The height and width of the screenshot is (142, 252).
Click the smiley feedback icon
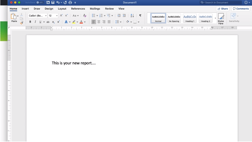(246, 2)
